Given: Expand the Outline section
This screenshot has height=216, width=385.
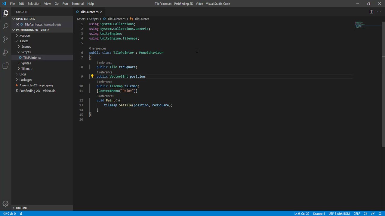Looking at the screenshot, I should (22, 208).
